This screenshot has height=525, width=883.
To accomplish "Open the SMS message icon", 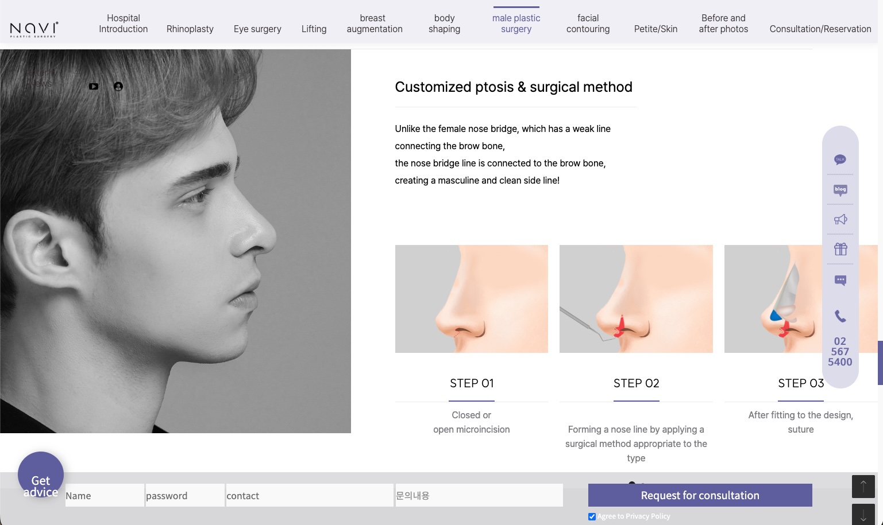I will click(840, 280).
